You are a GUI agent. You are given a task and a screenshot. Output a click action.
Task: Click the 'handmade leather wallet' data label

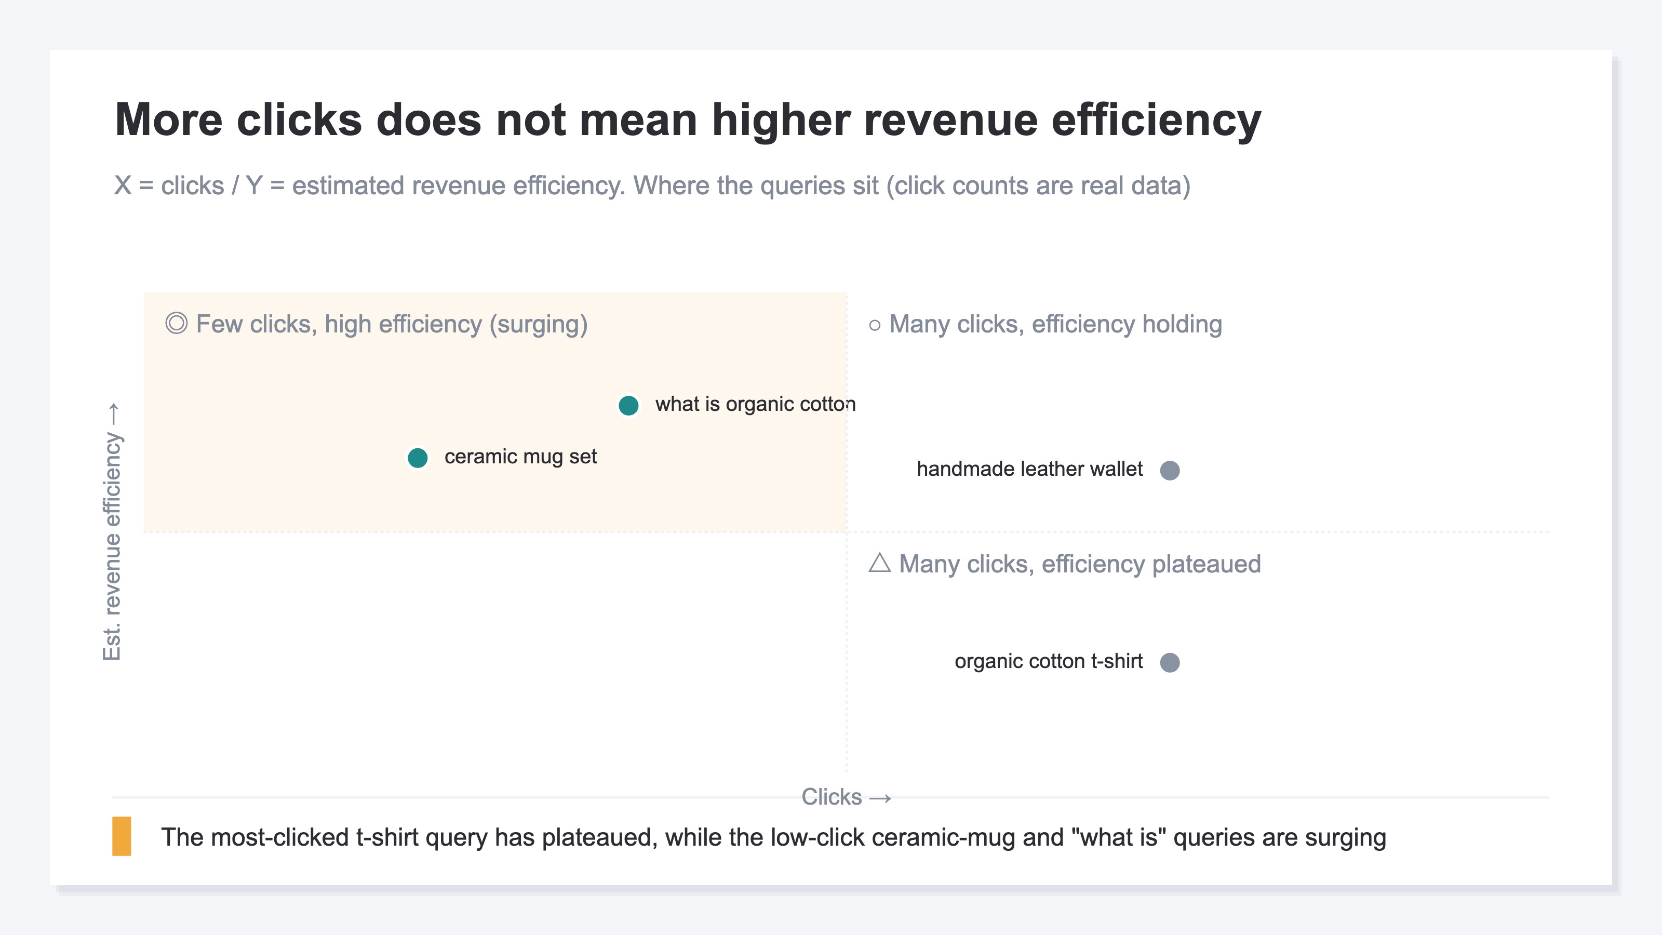(x=1030, y=469)
